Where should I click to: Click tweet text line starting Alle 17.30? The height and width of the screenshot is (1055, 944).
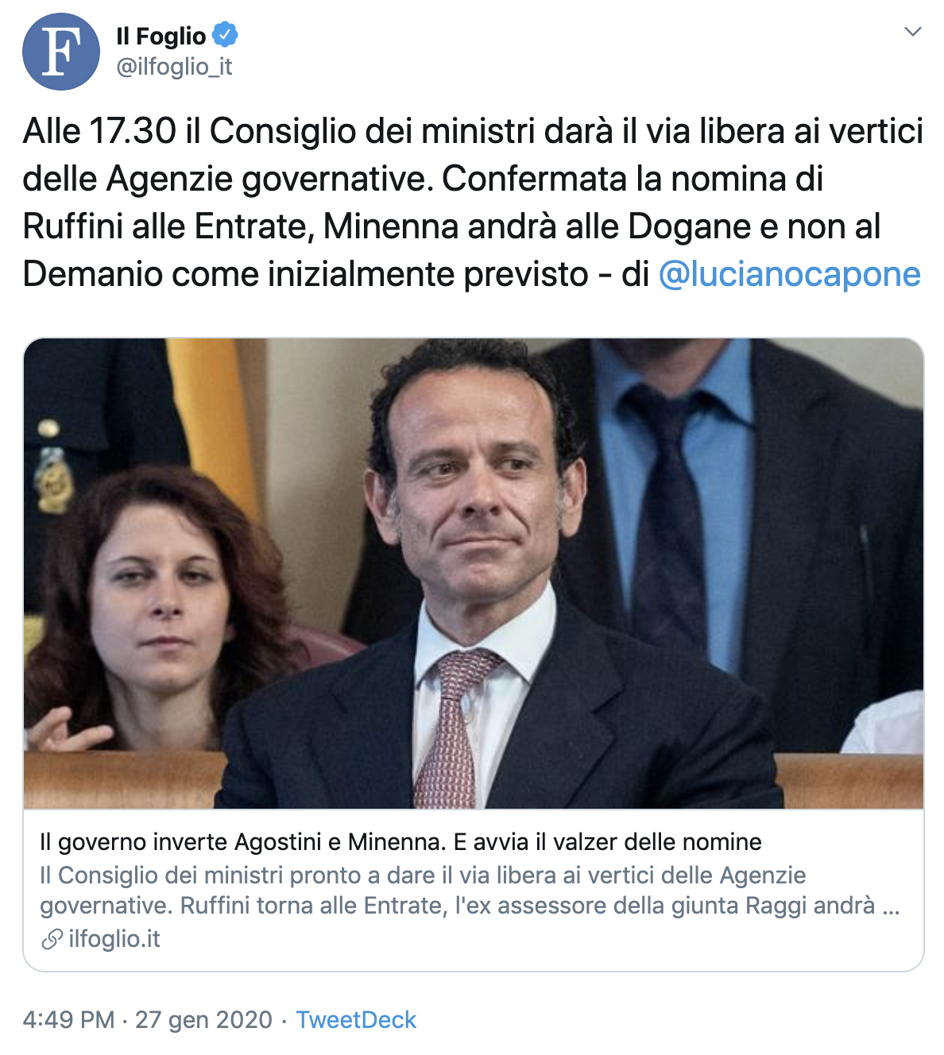[473, 131]
